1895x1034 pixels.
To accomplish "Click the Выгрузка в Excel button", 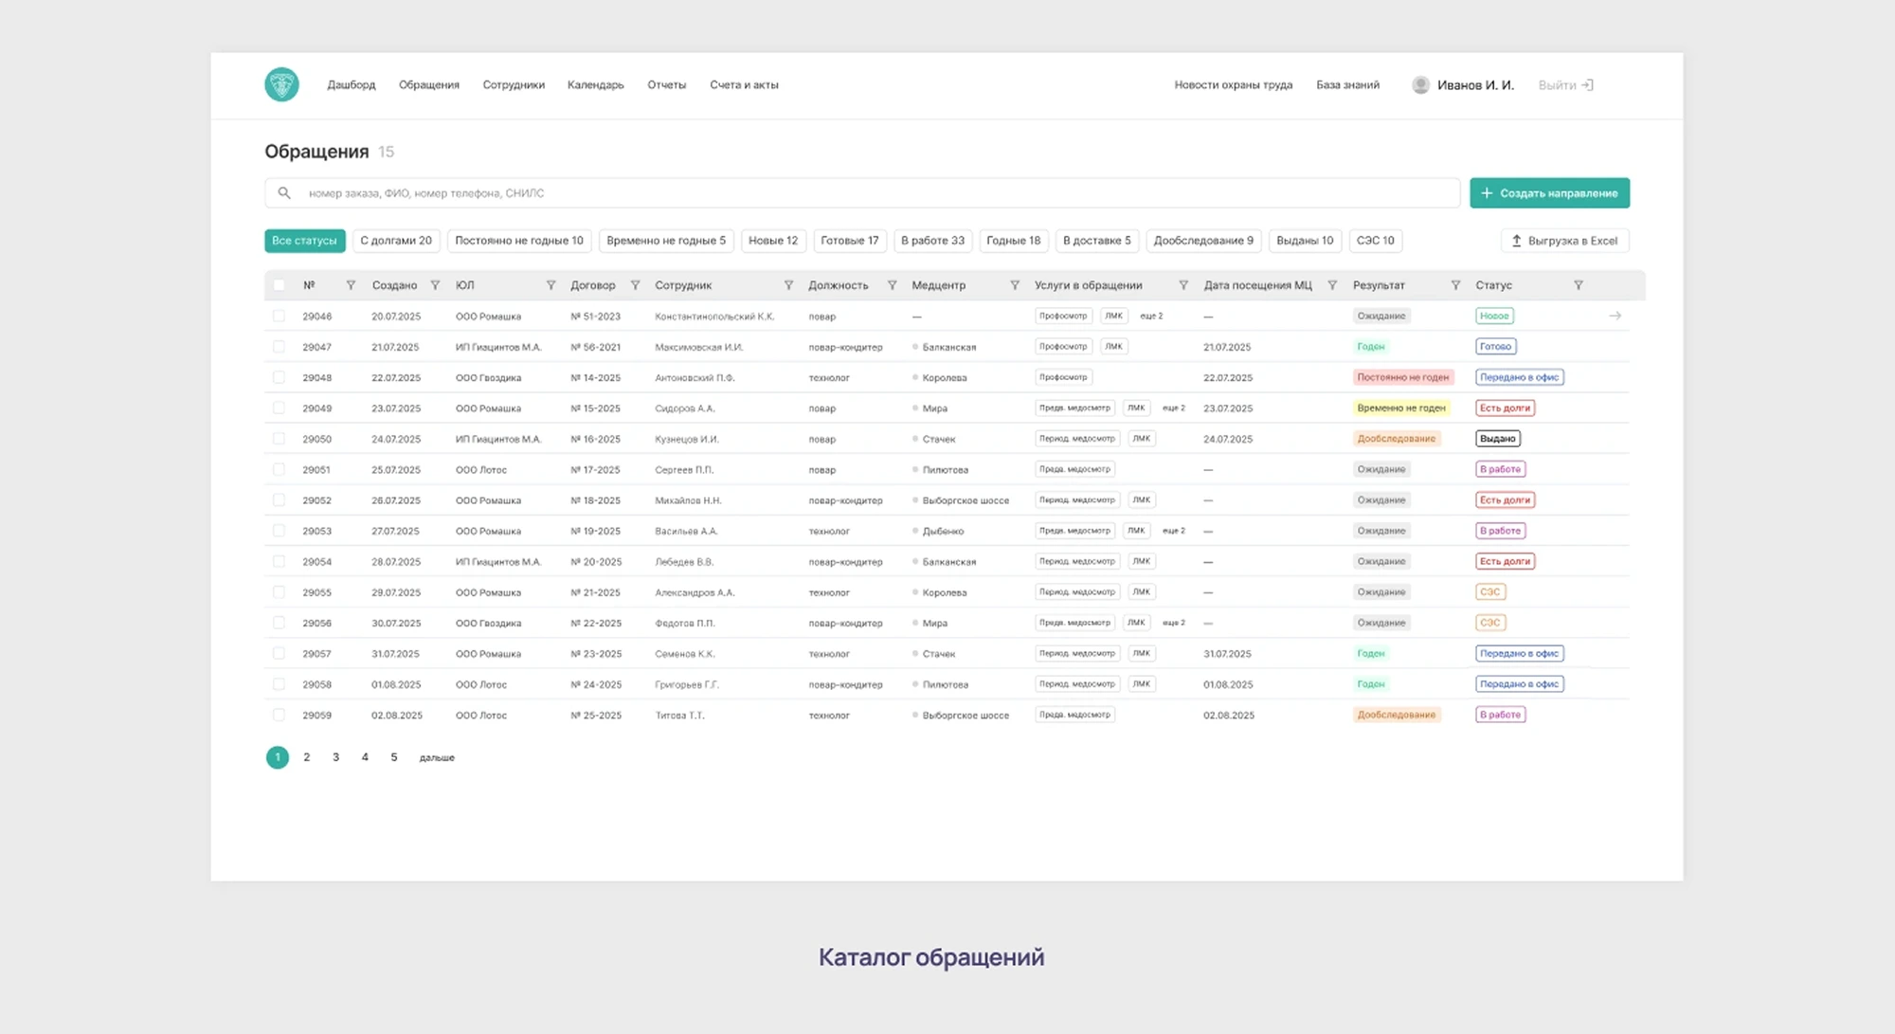I will 1564,241.
